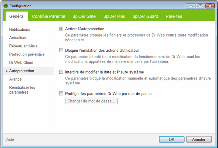Viewport: 218px width, 148px height.
Task: Switch to the Contrôle Parental tab
Action: click(48, 16)
